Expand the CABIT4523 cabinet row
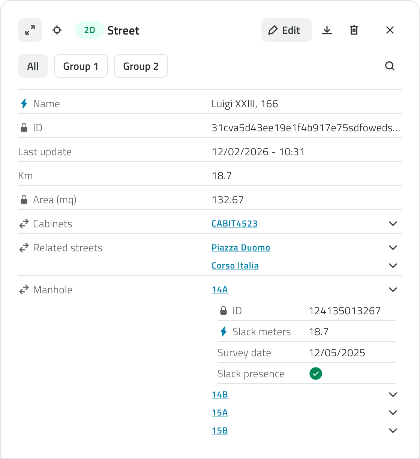Image resolution: width=420 pixels, height=459 pixels. pyautogui.click(x=393, y=224)
